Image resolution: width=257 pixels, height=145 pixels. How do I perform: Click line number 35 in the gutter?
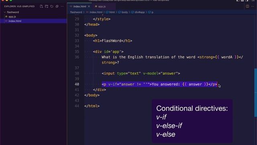[x=77, y=52]
